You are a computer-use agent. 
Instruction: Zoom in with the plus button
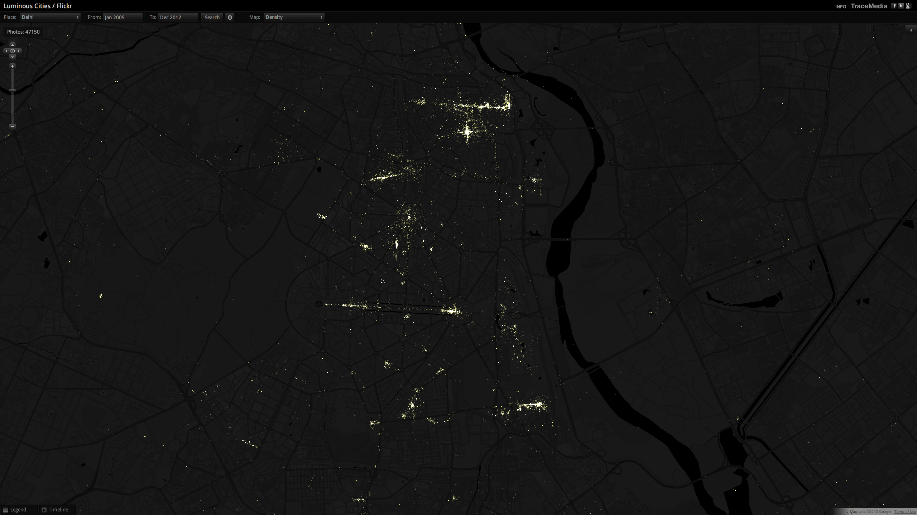point(13,66)
